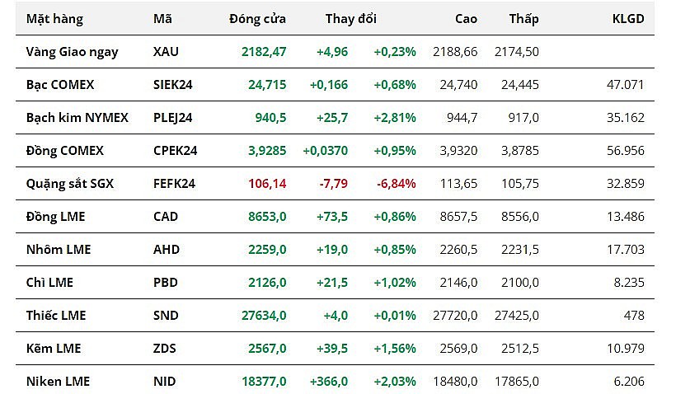This screenshot has width=676, height=394.
Task: Click the XAU ticker code
Action: 166,52
